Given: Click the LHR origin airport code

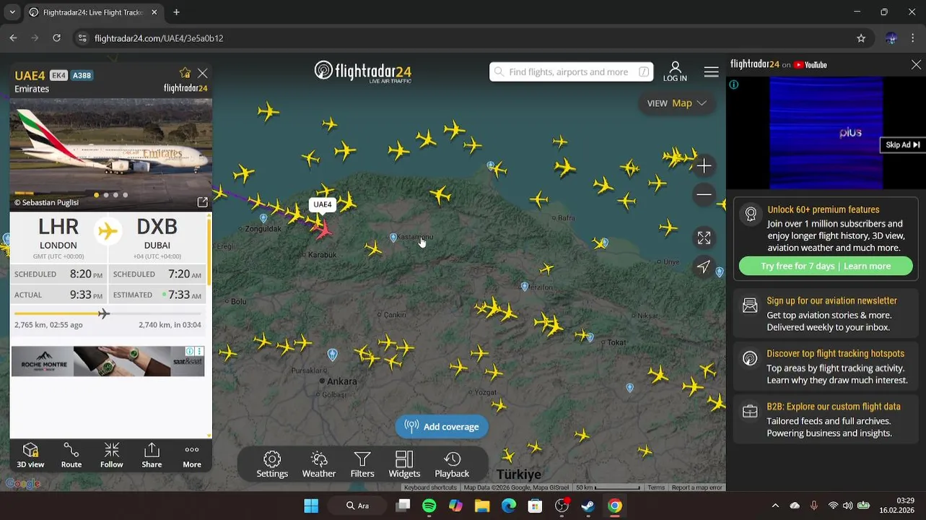Looking at the screenshot, I should coord(58,227).
